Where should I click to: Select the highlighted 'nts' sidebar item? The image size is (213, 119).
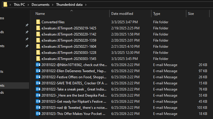[x=15, y=86]
